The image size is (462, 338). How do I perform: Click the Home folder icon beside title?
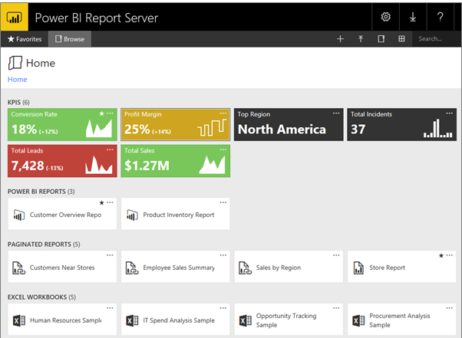tap(15, 63)
